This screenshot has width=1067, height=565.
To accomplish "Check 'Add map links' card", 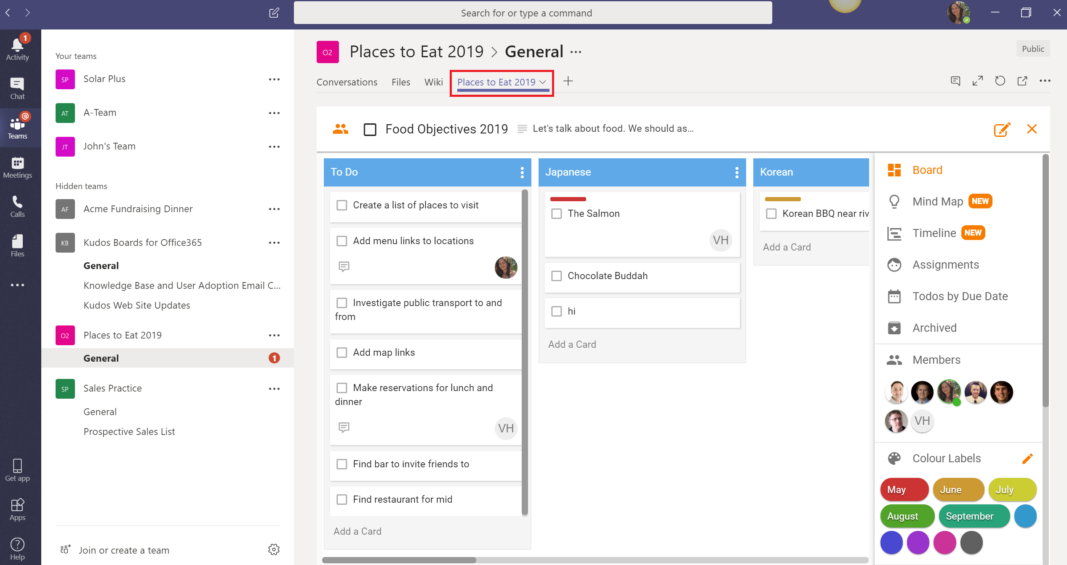I will click(x=342, y=352).
